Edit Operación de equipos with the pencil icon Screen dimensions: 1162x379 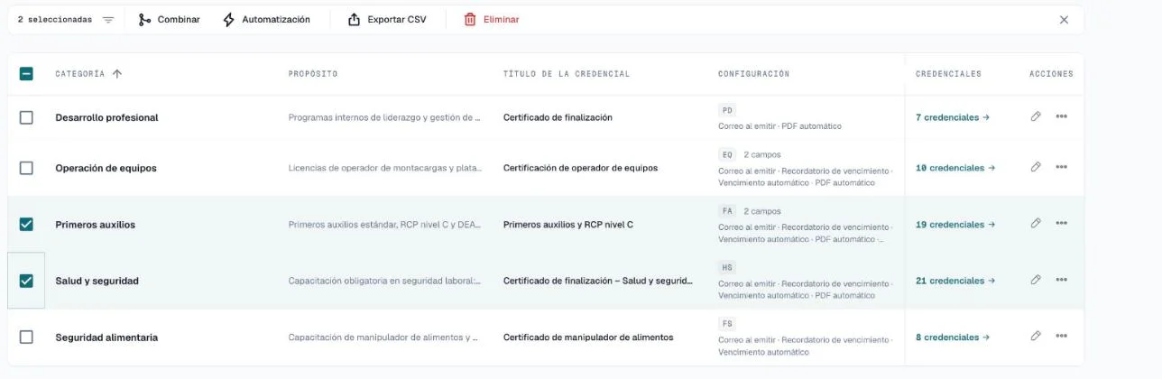coord(1036,167)
